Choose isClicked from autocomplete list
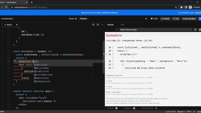201x113 pixels. pos(63,71)
